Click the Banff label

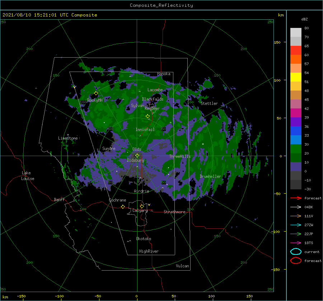click(x=59, y=199)
